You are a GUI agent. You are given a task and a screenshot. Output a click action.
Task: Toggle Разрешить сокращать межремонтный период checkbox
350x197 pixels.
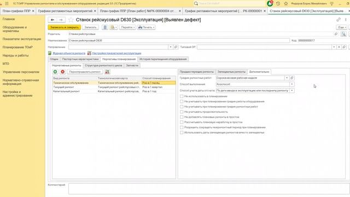[182, 128]
